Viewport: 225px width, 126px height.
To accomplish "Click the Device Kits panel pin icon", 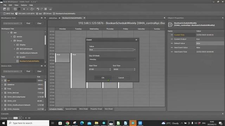I will 45,66.
